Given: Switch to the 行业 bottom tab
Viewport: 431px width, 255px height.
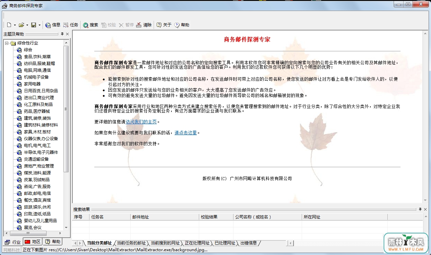Looking at the screenshot, I should pyautogui.click(x=13, y=242).
